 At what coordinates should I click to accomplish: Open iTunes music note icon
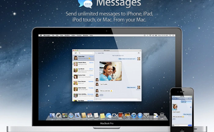134,115
